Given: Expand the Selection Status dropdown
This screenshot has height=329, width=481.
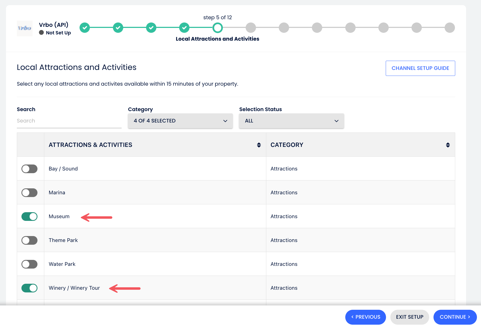Looking at the screenshot, I should pyautogui.click(x=291, y=121).
